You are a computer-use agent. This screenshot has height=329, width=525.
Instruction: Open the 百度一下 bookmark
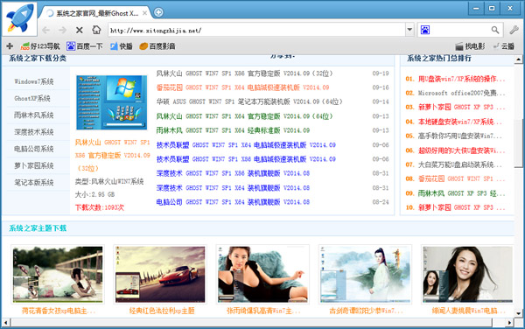(85, 46)
